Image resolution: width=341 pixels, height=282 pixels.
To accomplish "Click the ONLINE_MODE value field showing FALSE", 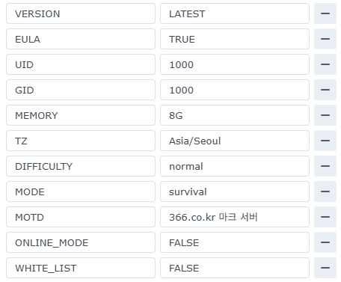I will tap(235, 242).
